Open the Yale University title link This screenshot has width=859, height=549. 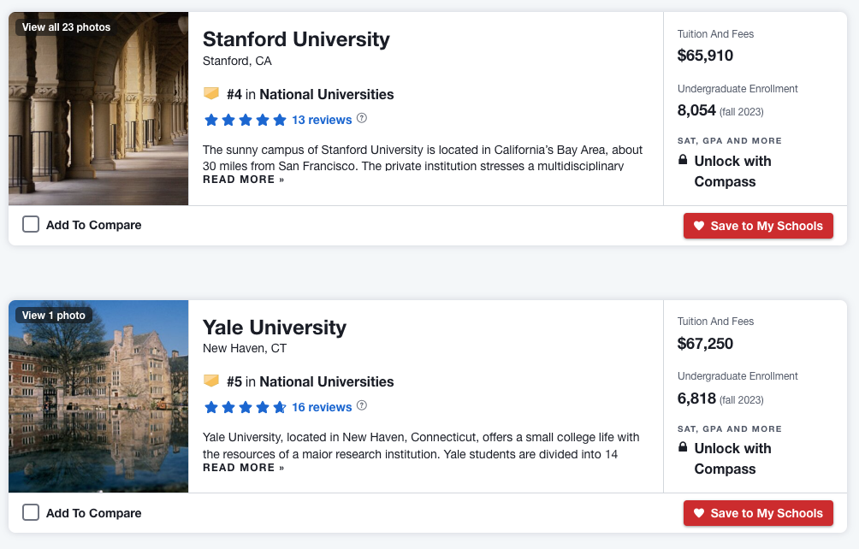point(275,328)
